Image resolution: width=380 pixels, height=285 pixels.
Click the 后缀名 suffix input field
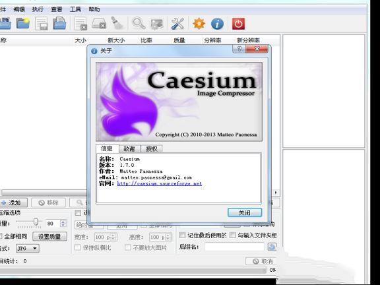click(234, 247)
